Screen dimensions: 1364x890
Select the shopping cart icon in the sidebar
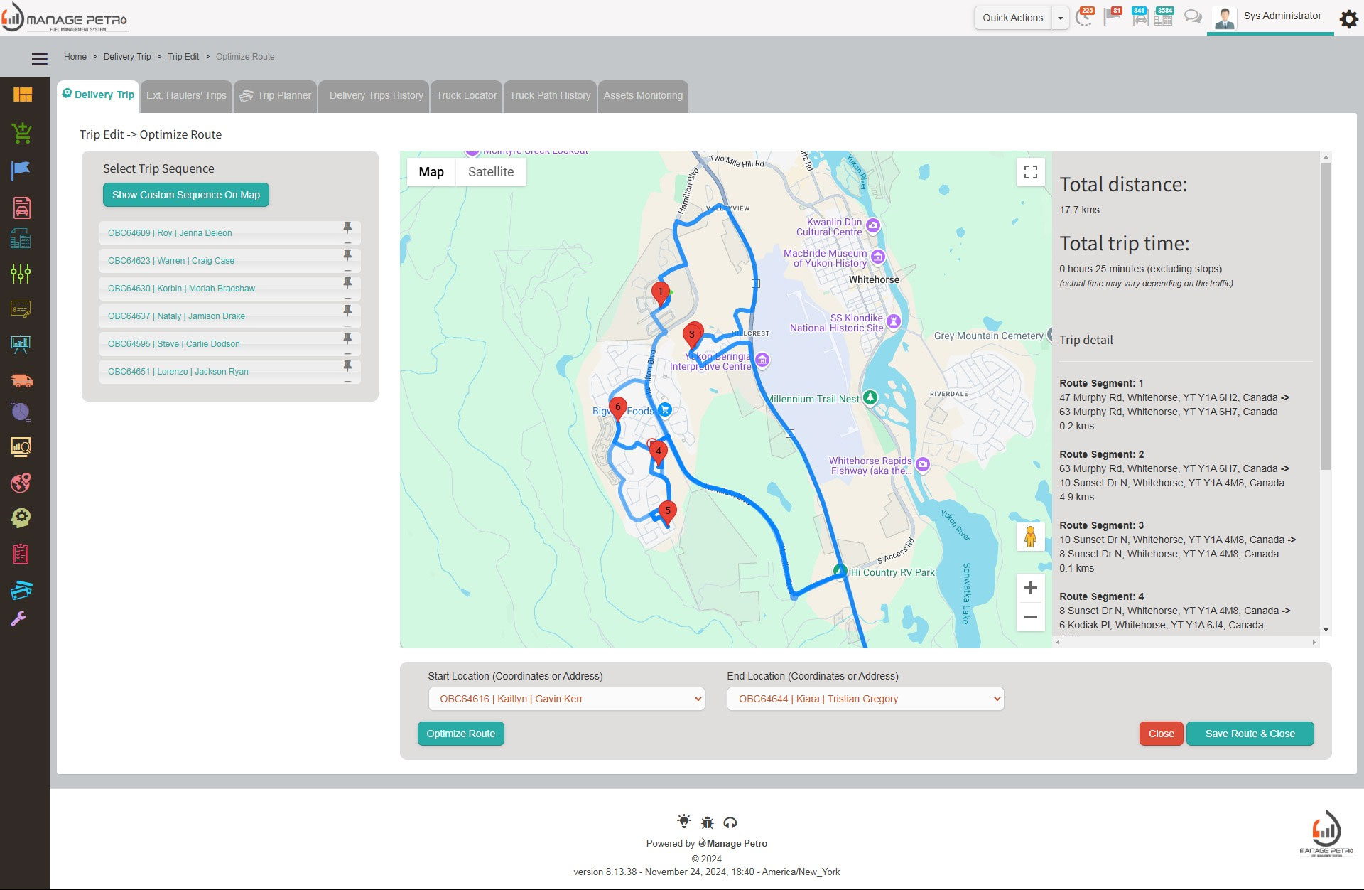(x=21, y=134)
